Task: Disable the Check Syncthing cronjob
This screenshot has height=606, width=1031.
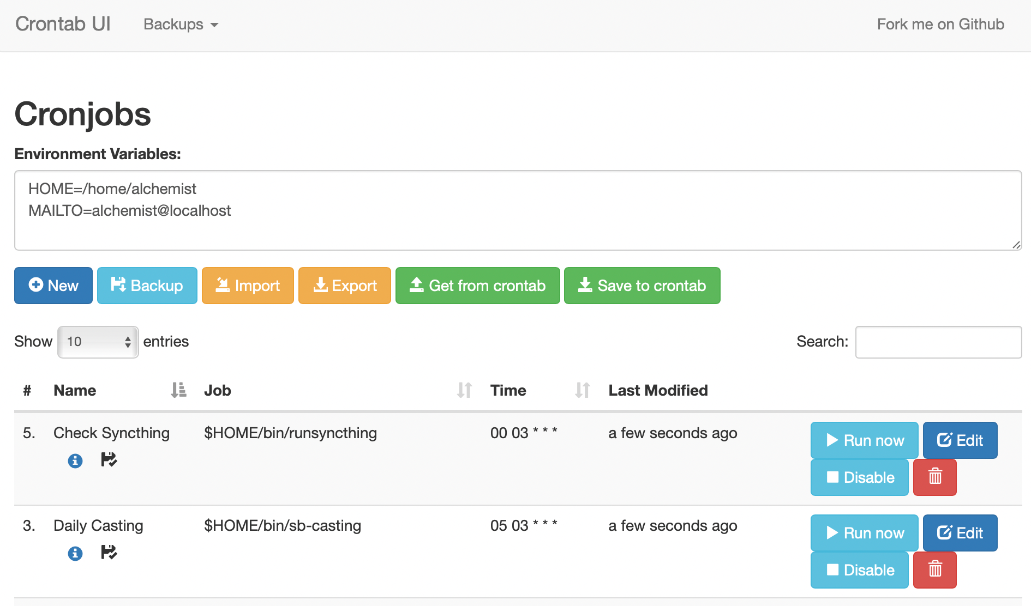Action: click(859, 477)
